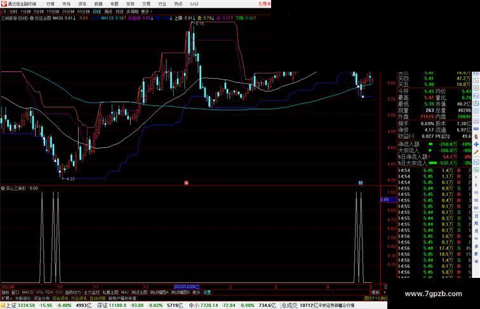Click the 窗口 tab at bottom

pos(15,293)
